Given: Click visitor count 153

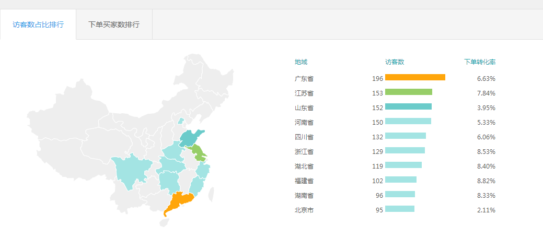Looking at the screenshot, I should point(378,93).
